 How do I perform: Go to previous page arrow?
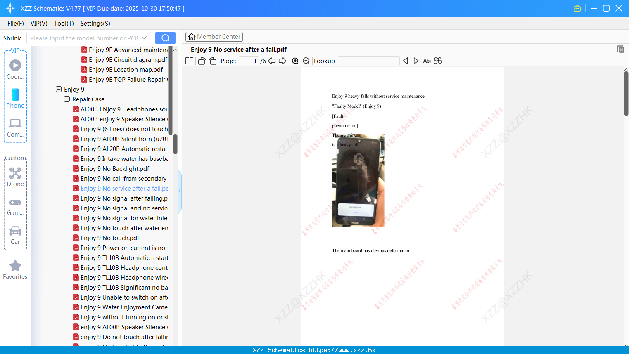coord(272,61)
